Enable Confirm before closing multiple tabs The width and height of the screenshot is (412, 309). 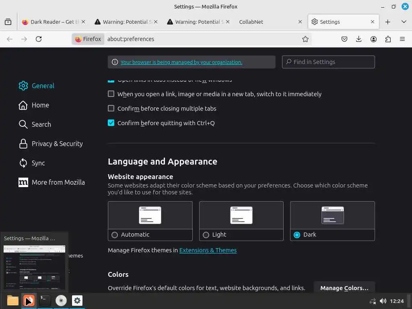click(x=111, y=108)
